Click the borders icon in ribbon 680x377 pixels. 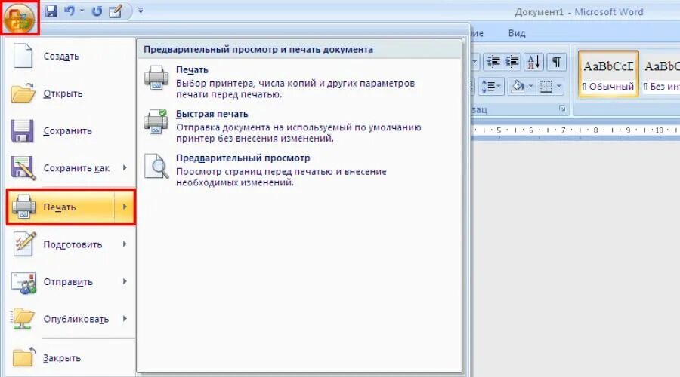tap(546, 87)
